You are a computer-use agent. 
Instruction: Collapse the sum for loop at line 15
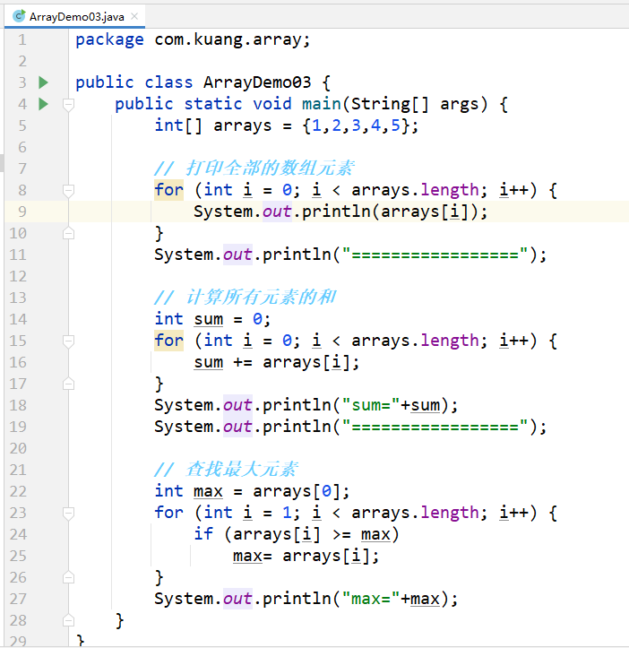[x=69, y=341]
